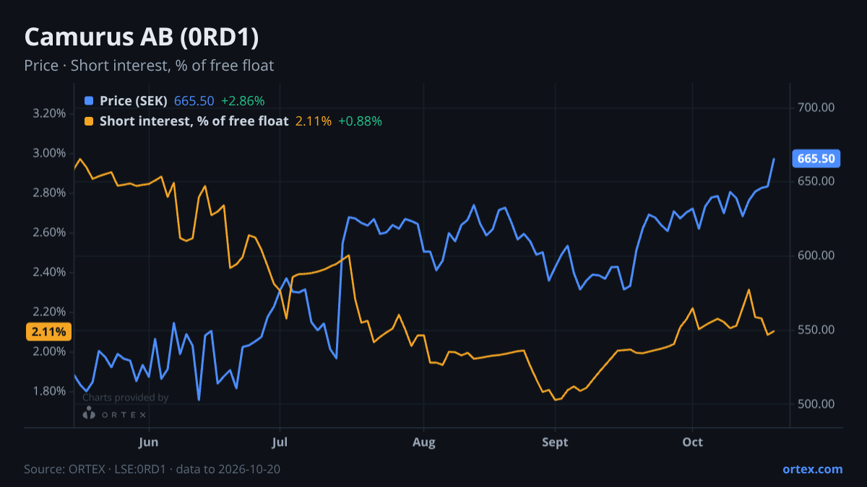Select the 'Price (SEK)' legend label
867x487 pixels.
(134, 100)
